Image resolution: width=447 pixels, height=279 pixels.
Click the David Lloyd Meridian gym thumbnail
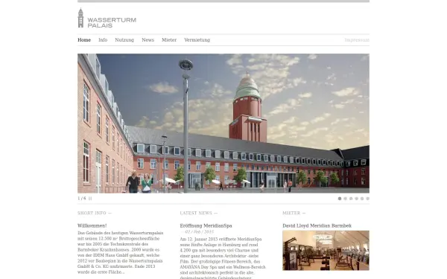[x=326, y=250]
